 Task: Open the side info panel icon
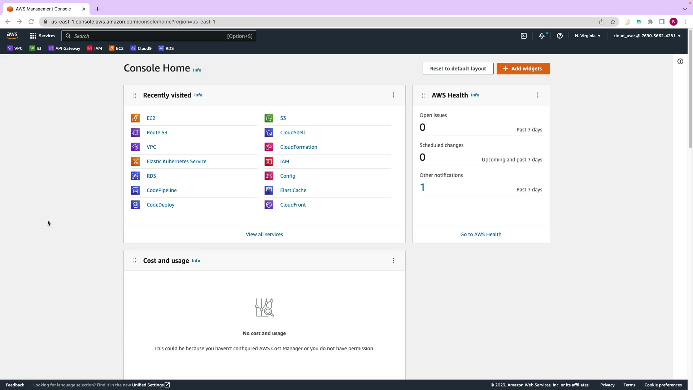point(680,61)
